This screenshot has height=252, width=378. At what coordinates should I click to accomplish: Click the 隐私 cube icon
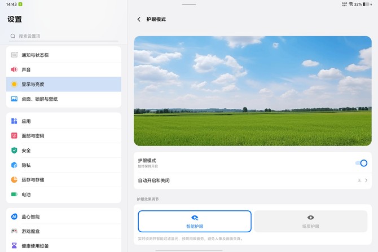pyautogui.click(x=14, y=165)
